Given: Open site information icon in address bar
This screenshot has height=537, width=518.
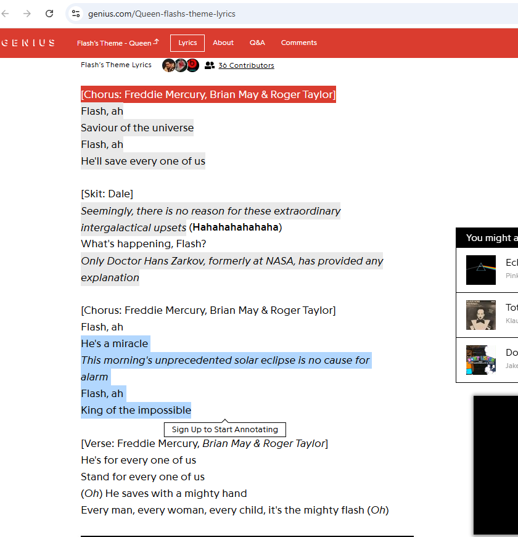Looking at the screenshot, I should tap(76, 14).
